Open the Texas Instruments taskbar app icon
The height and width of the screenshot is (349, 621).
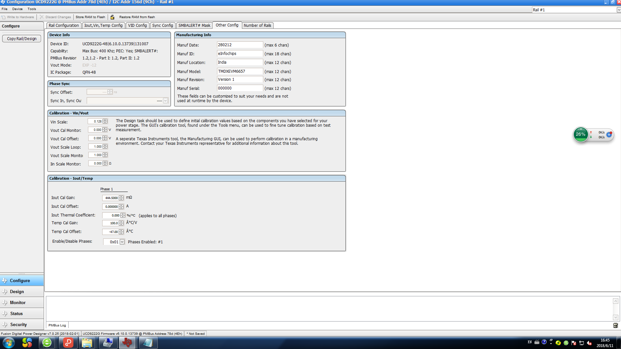point(127,343)
